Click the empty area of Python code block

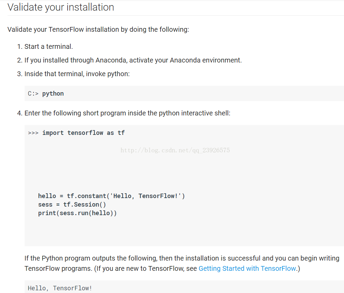tap(184, 171)
